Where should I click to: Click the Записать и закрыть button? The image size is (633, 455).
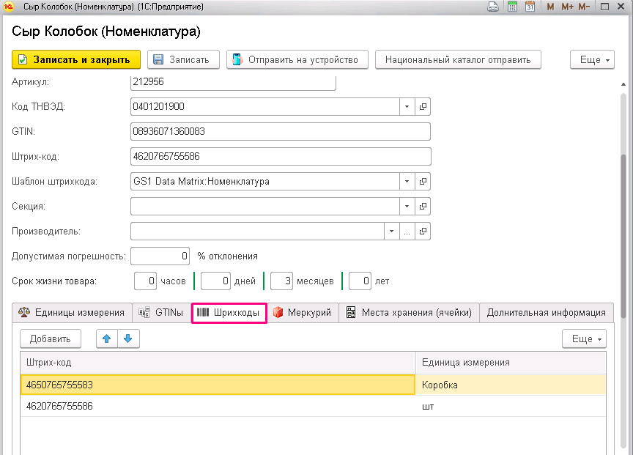(x=76, y=60)
